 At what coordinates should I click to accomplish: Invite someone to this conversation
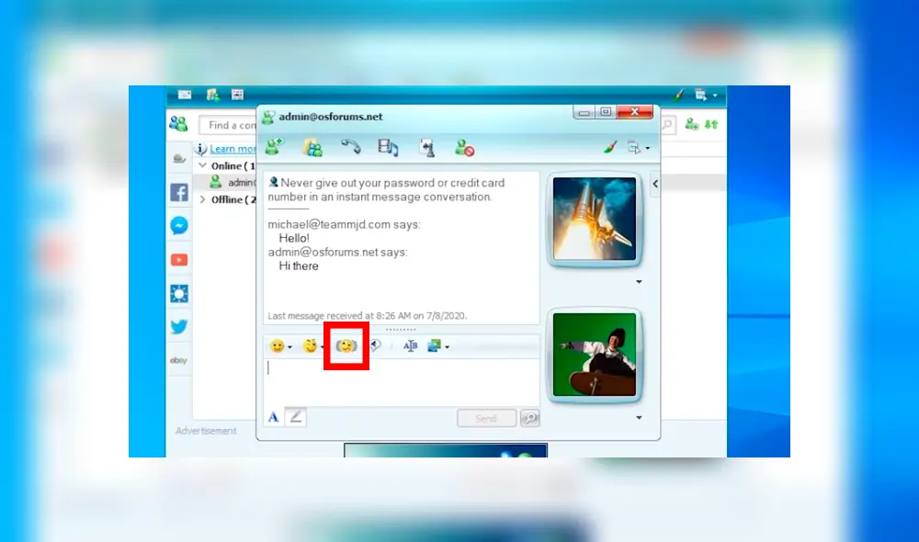274,147
